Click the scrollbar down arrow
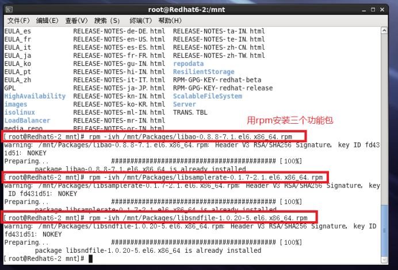Image resolution: width=398 pixels, height=270 pixels. coord(384,260)
